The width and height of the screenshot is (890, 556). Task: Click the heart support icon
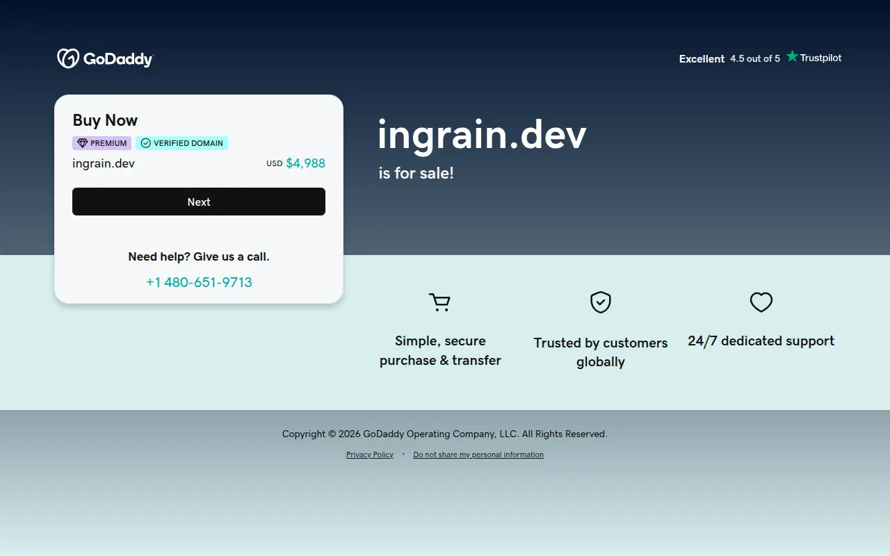(761, 302)
